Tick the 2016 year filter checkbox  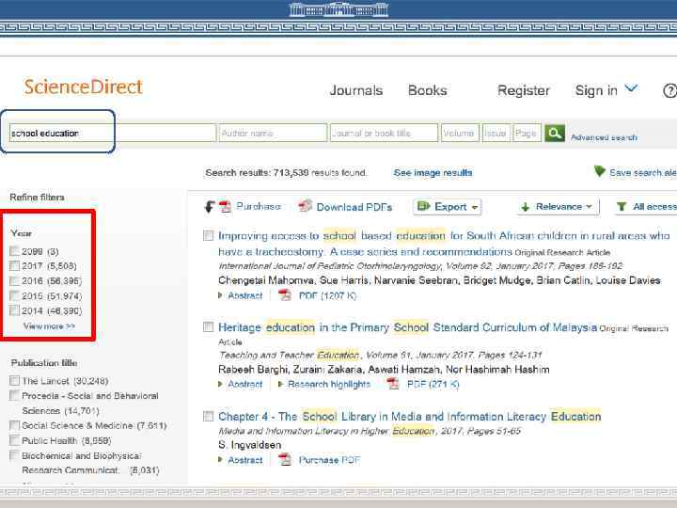pos(15,280)
